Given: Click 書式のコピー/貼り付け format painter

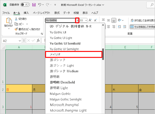Looking at the screenshot, I should 27,29.
